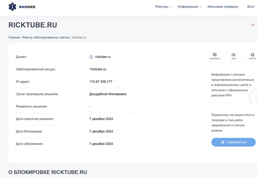This screenshot has width=257, height=178.
Task: Expand the Реестры dropdown menu
Action: pyautogui.click(x=163, y=7)
